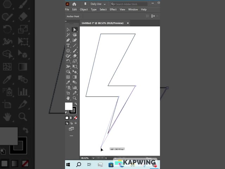Viewport: 225px width, 169px height.
Task: Click the white Fill color swatch
Action: [69, 106]
